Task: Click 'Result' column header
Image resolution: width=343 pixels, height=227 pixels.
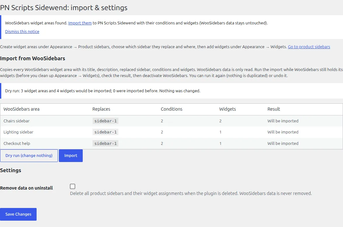Action: [x=274, y=109]
